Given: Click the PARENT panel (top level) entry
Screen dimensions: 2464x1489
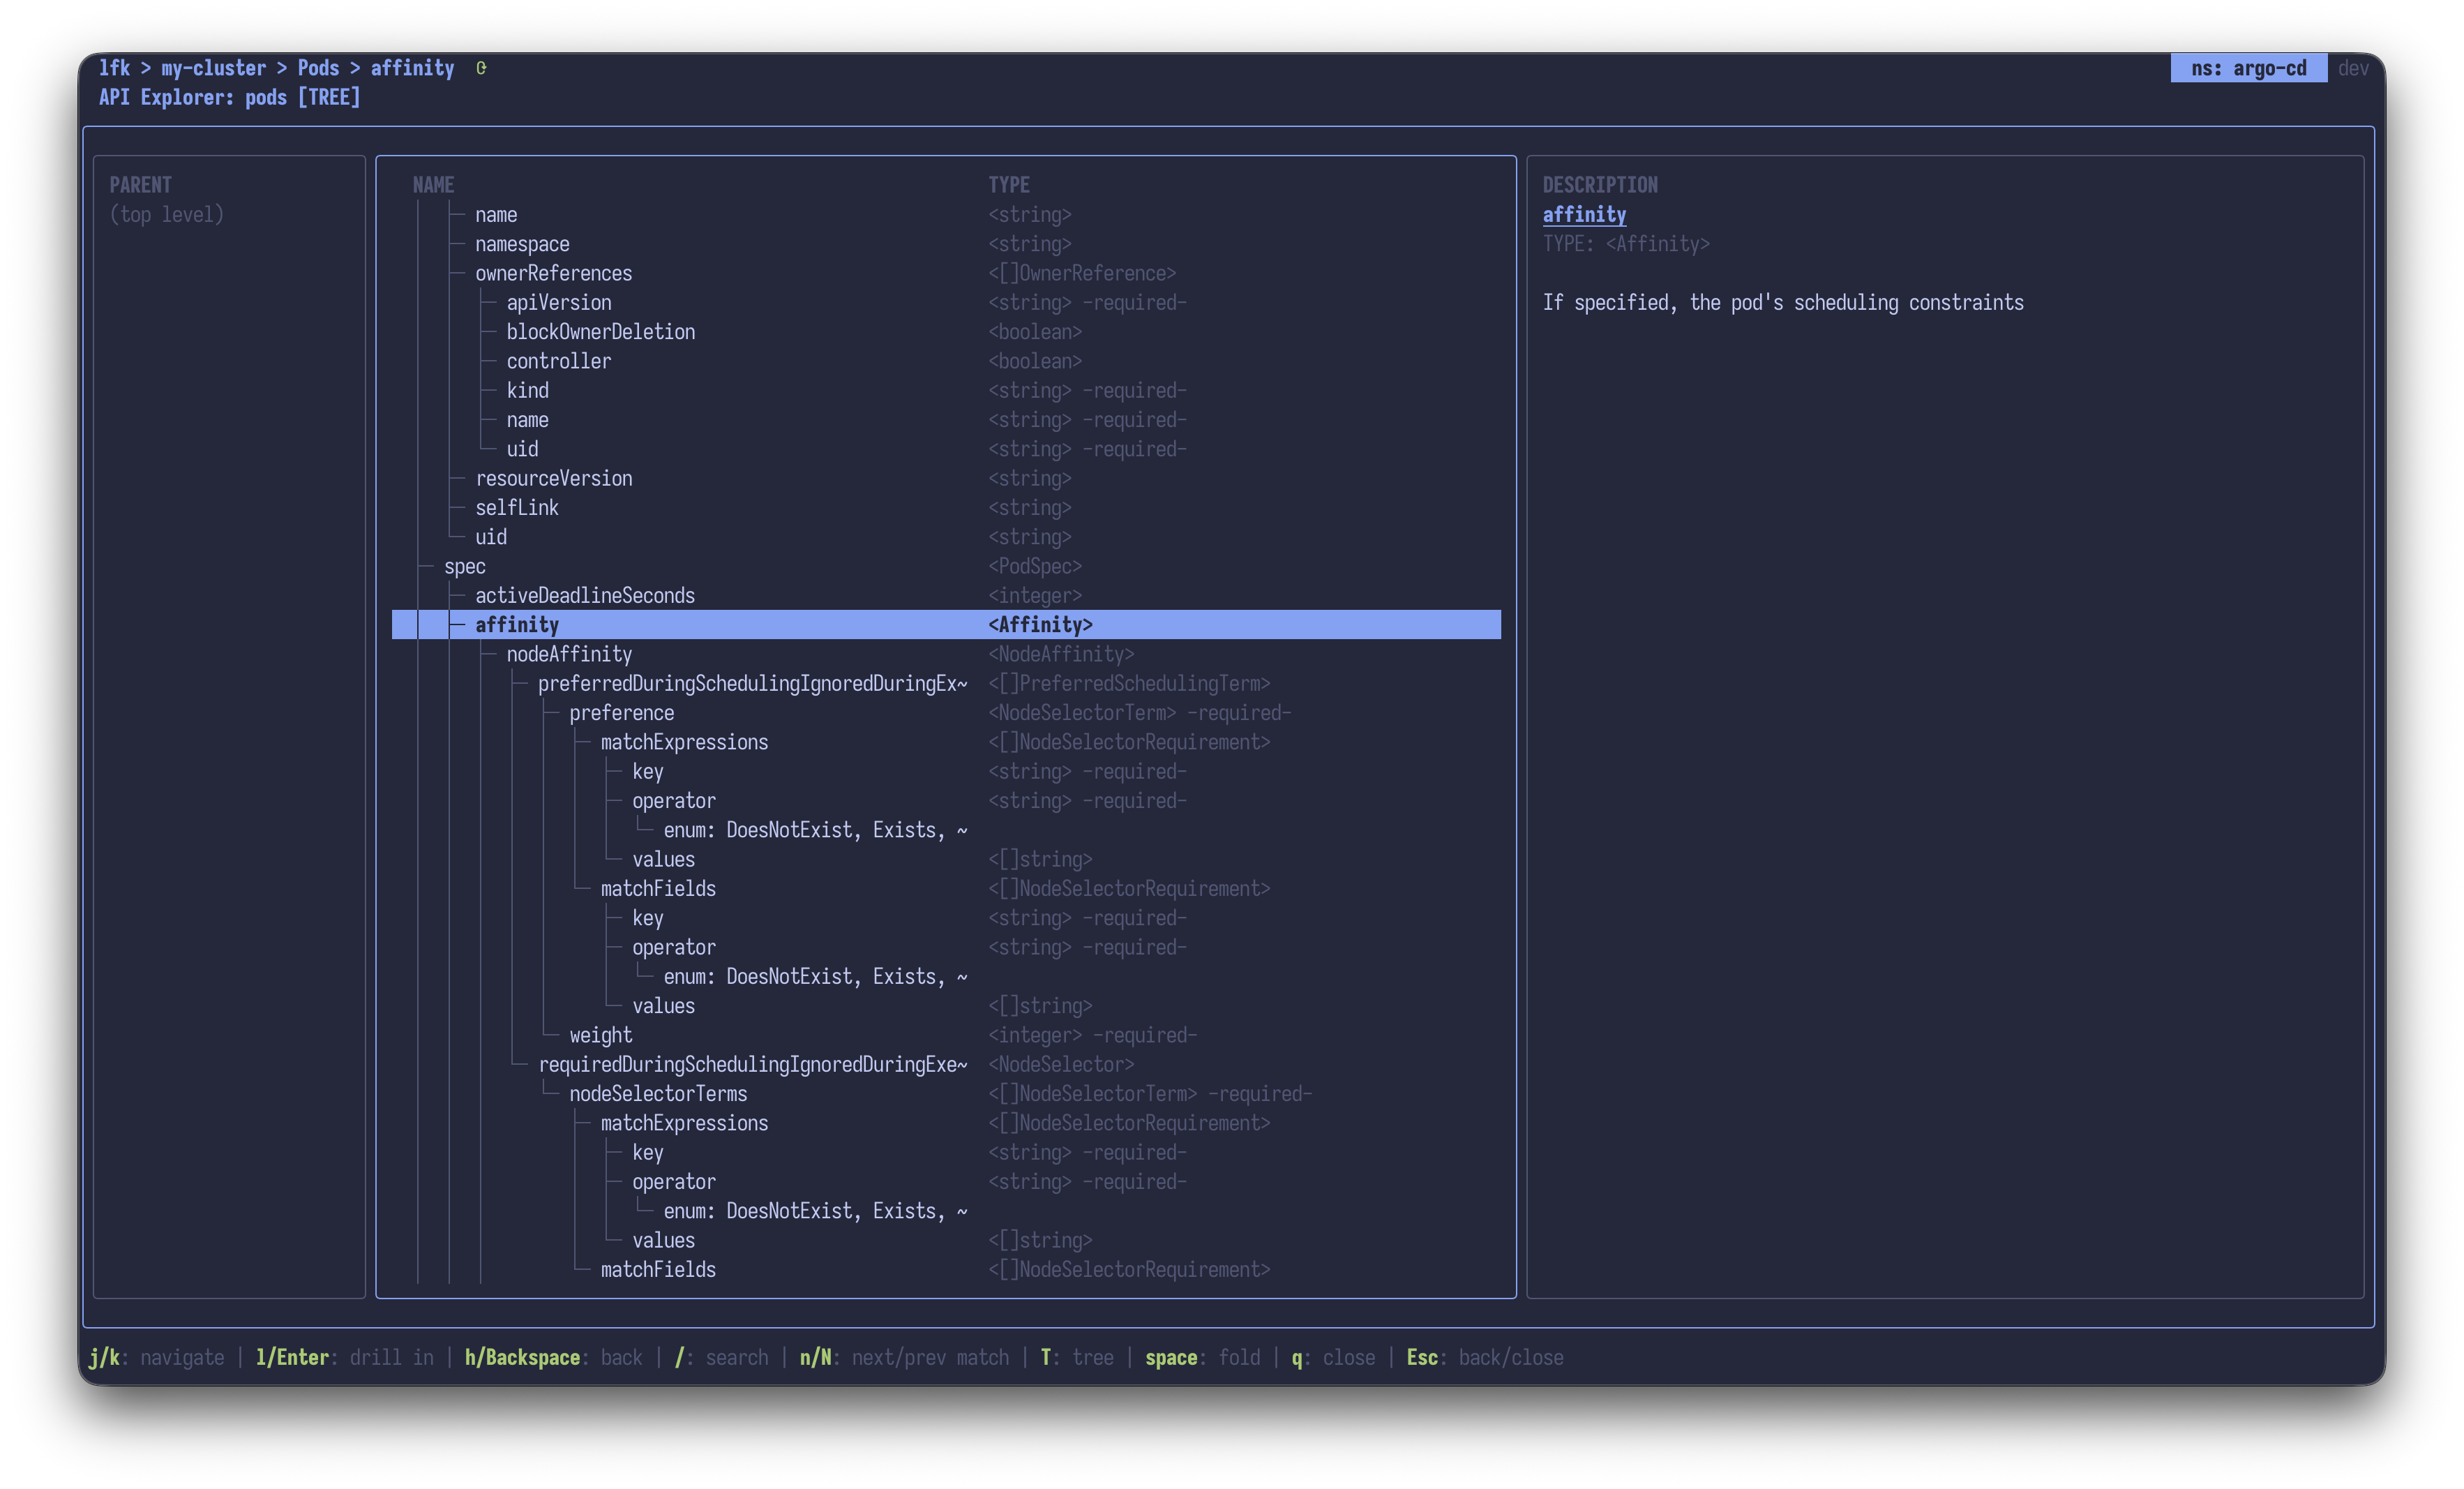Looking at the screenshot, I should (166, 214).
